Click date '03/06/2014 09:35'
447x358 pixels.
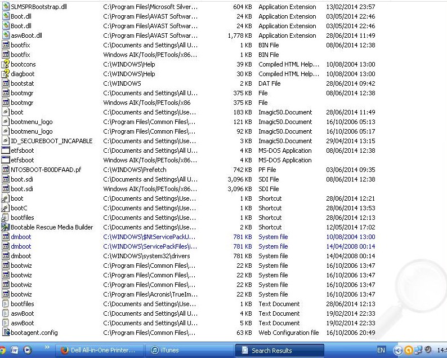click(351, 170)
